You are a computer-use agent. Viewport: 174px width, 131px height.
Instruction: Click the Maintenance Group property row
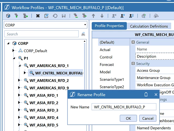pyautogui.click(x=155, y=78)
